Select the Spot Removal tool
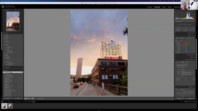 tap(179, 24)
